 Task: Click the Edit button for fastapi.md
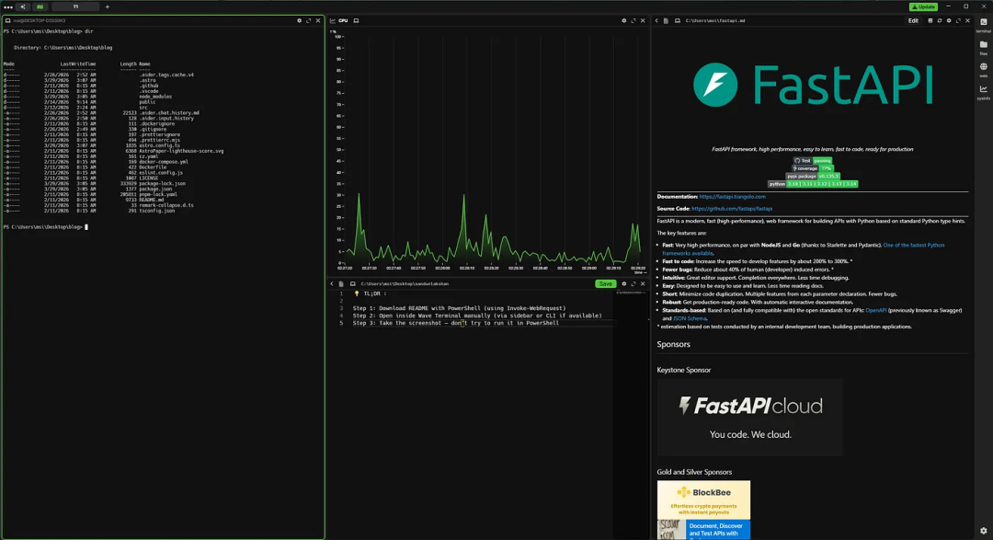[x=913, y=21]
